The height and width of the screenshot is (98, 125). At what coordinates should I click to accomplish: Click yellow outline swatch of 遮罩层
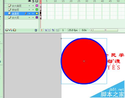37,13
